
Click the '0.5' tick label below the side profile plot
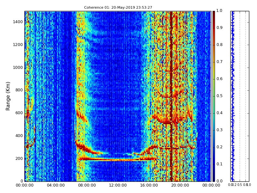pos(240,185)
